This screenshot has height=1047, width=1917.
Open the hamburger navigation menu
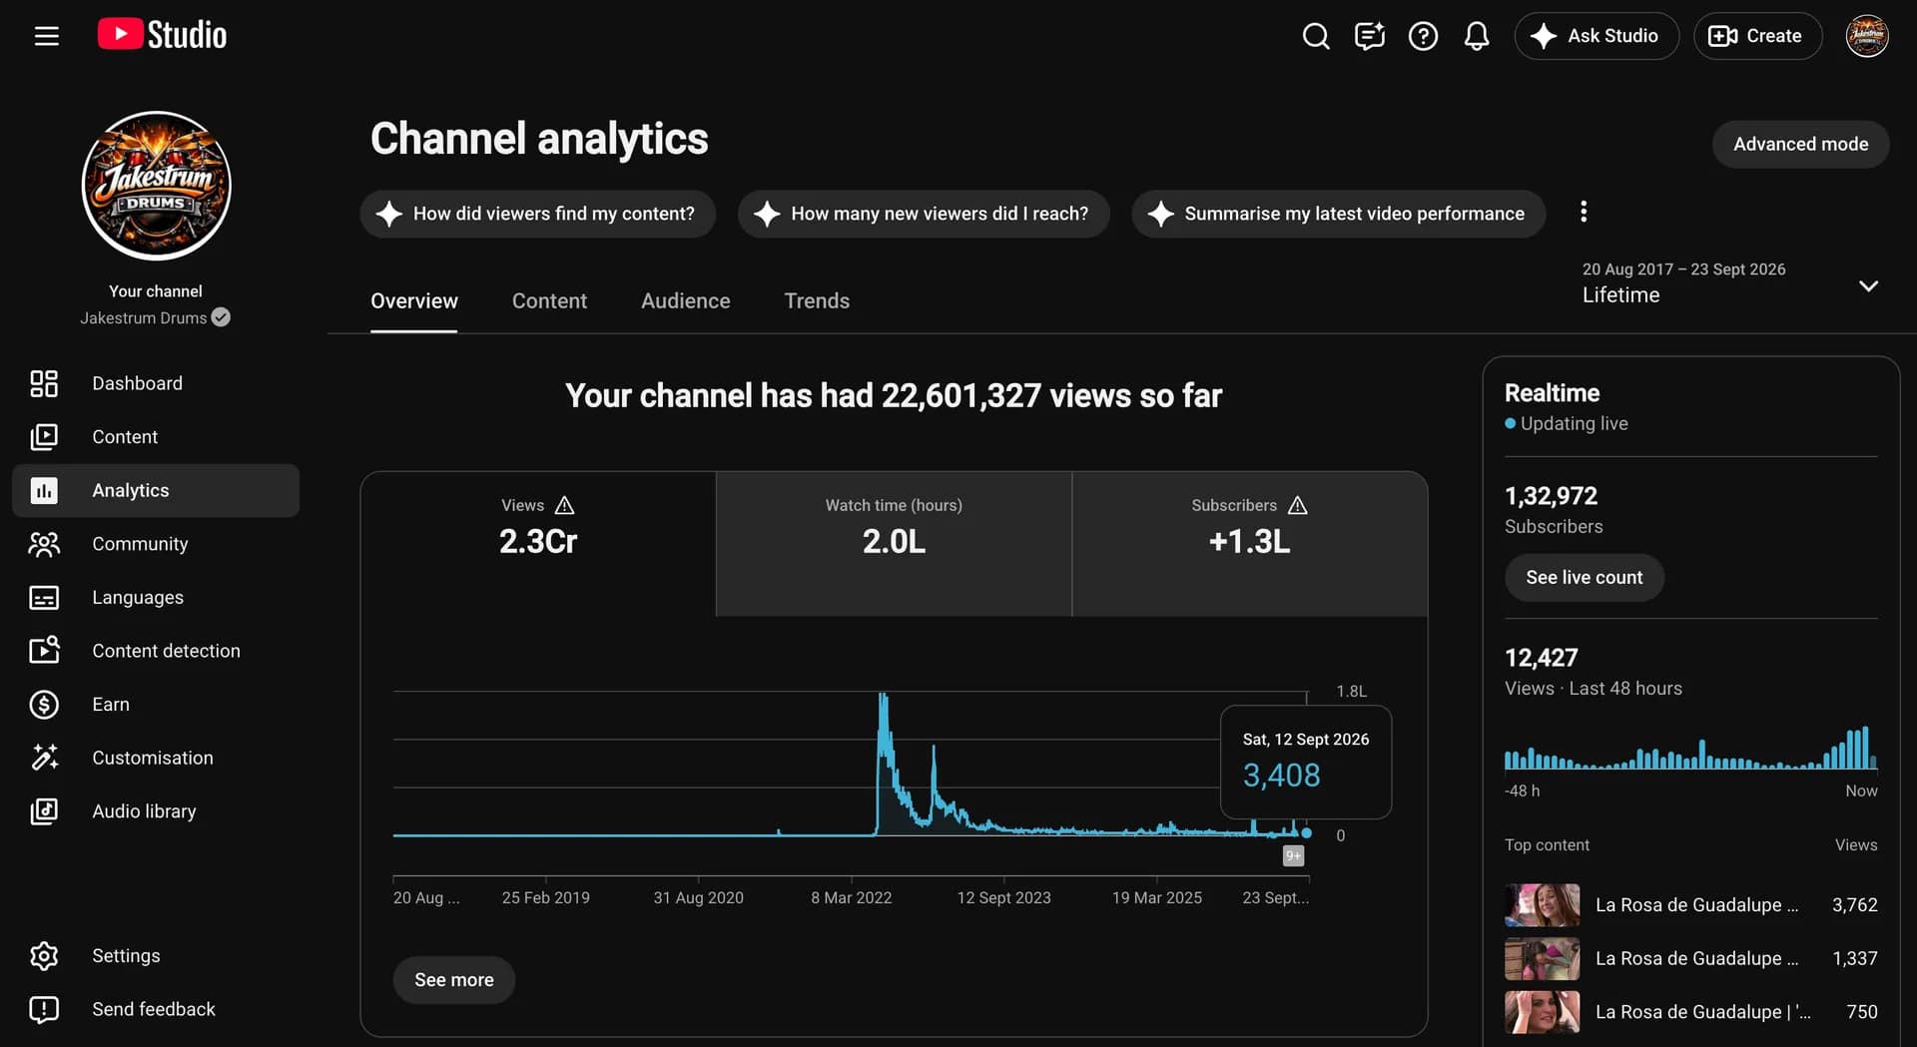pos(46,36)
